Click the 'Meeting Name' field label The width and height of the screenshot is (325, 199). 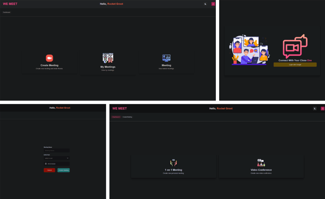tap(48, 147)
